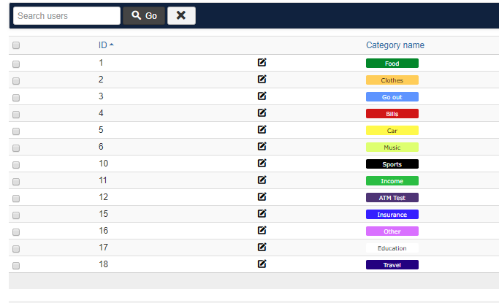Image resolution: width=499 pixels, height=303 pixels.
Task: Click the yellow Car color label
Action: 392,131
